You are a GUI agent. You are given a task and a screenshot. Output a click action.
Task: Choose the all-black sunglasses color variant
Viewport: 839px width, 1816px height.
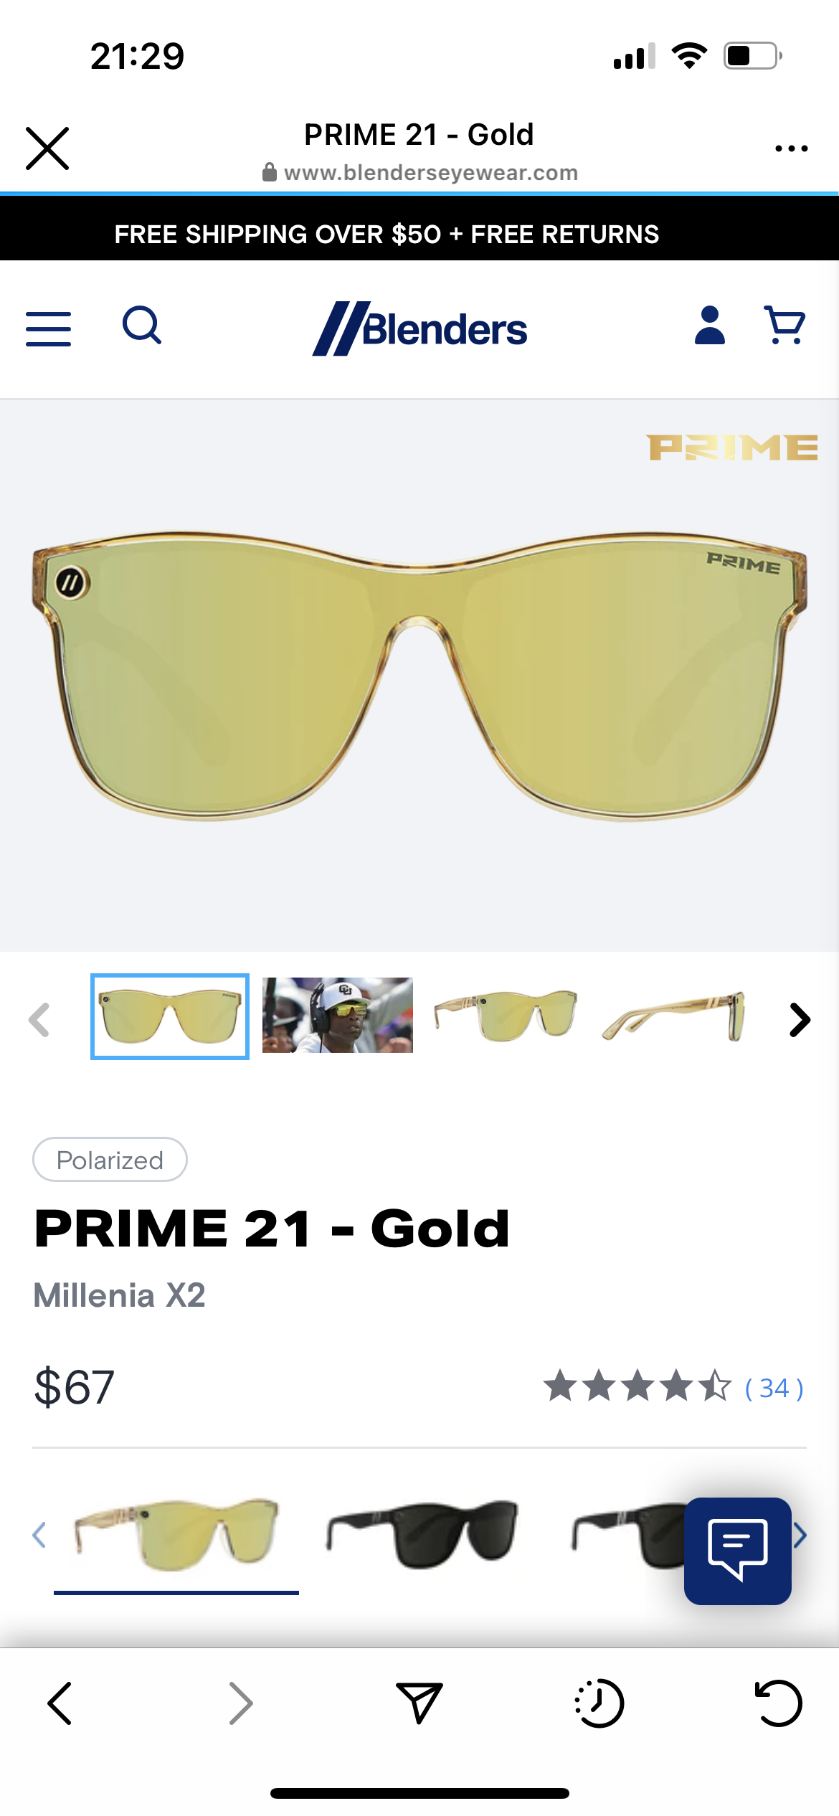(x=422, y=1534)
